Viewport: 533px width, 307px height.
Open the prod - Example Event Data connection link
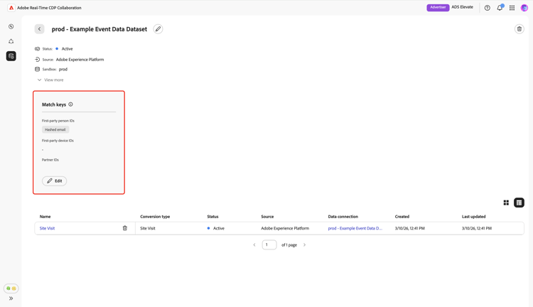click(355, 228)
